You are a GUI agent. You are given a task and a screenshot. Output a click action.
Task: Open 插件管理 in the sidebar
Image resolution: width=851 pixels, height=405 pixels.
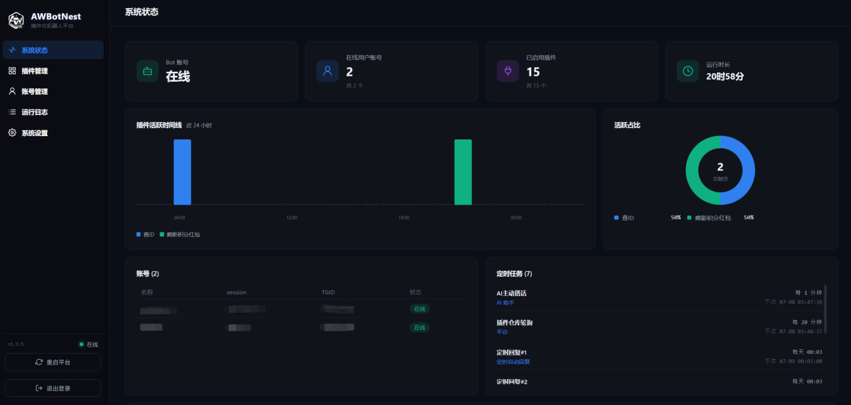click(53, 70)
